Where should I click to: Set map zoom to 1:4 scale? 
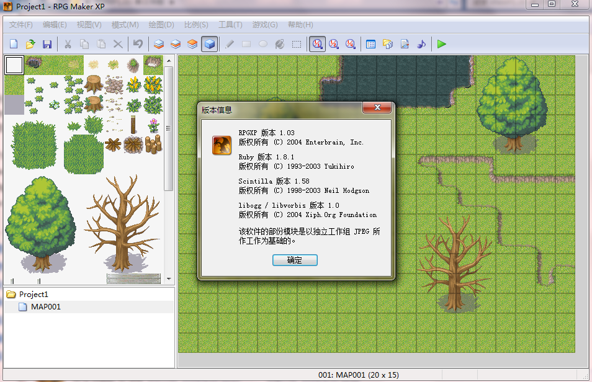click(351, 44)
